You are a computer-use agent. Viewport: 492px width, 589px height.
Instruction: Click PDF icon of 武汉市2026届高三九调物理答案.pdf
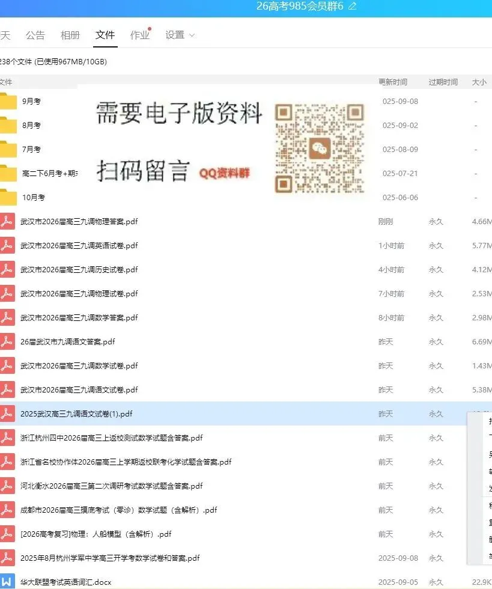pyautogui.click(x=7, y=221)
